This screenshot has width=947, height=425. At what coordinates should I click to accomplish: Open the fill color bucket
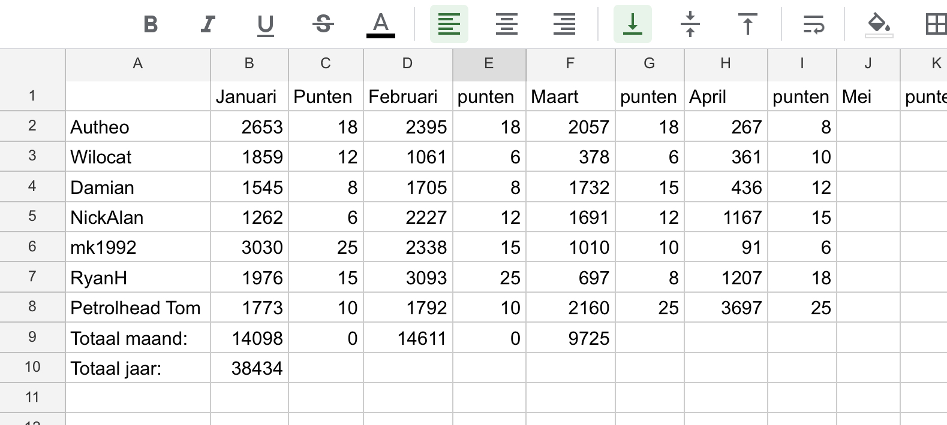coord(879,25)
